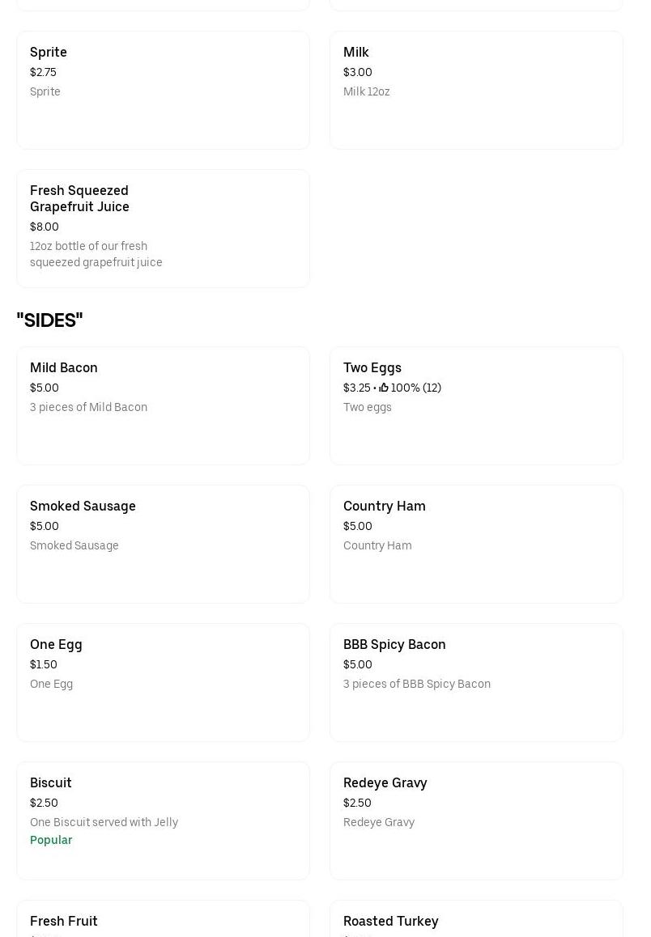The width and height of the screenshot is (651, 937).
Task: Select the Two Eggs side item
Action: pos(476,405)
